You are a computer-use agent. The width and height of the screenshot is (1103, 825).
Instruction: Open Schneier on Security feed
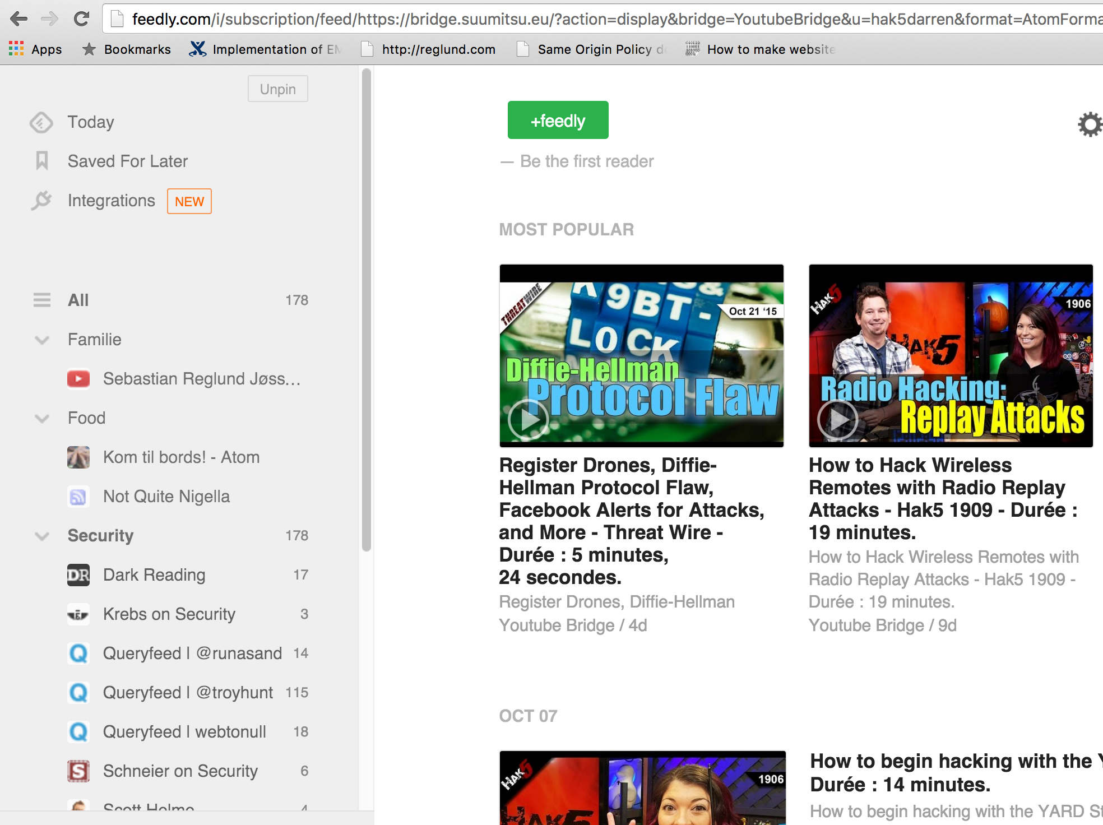pos(180,771)
